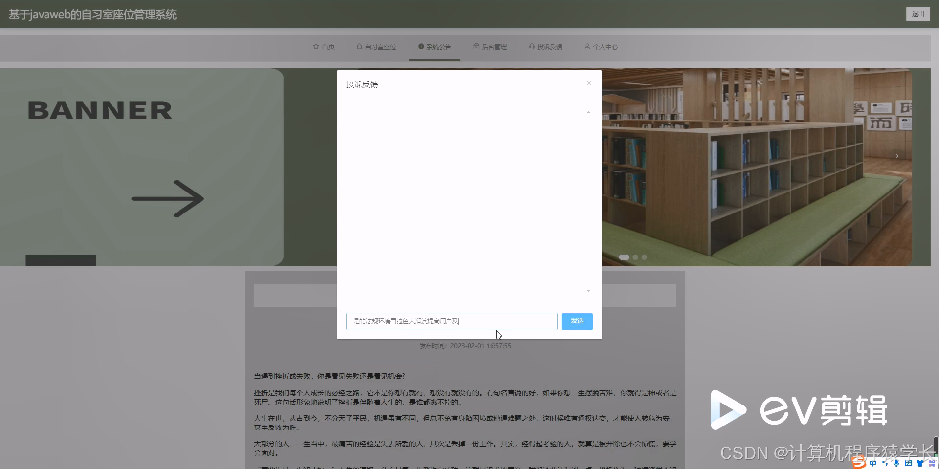Toggle Chinese/English input with the 中 icon

tap(873, 463)
